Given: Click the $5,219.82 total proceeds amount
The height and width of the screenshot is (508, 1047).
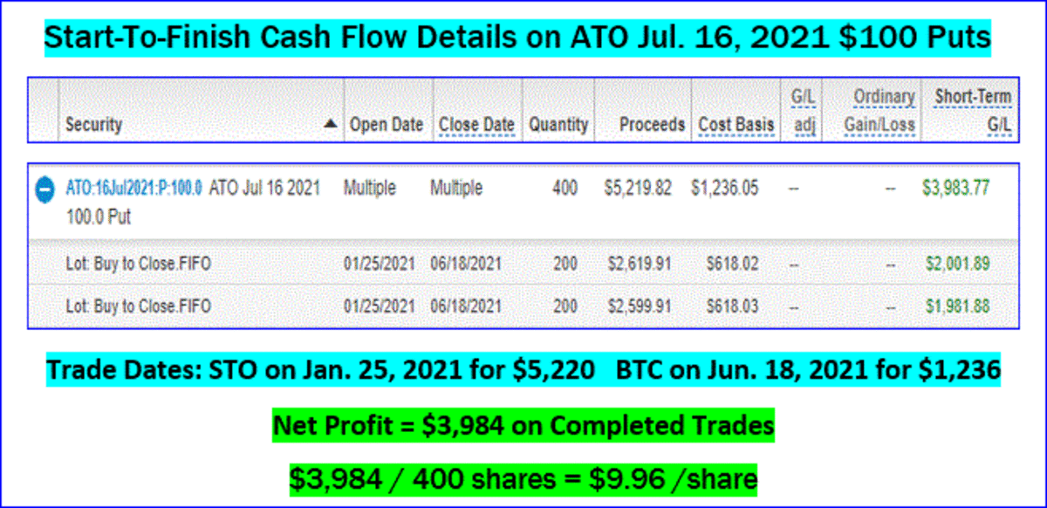Looking at the screenshot, I should [x=637, y=188].
